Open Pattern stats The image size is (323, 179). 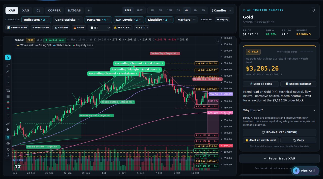pyautogui.click(x=17, y=28)
